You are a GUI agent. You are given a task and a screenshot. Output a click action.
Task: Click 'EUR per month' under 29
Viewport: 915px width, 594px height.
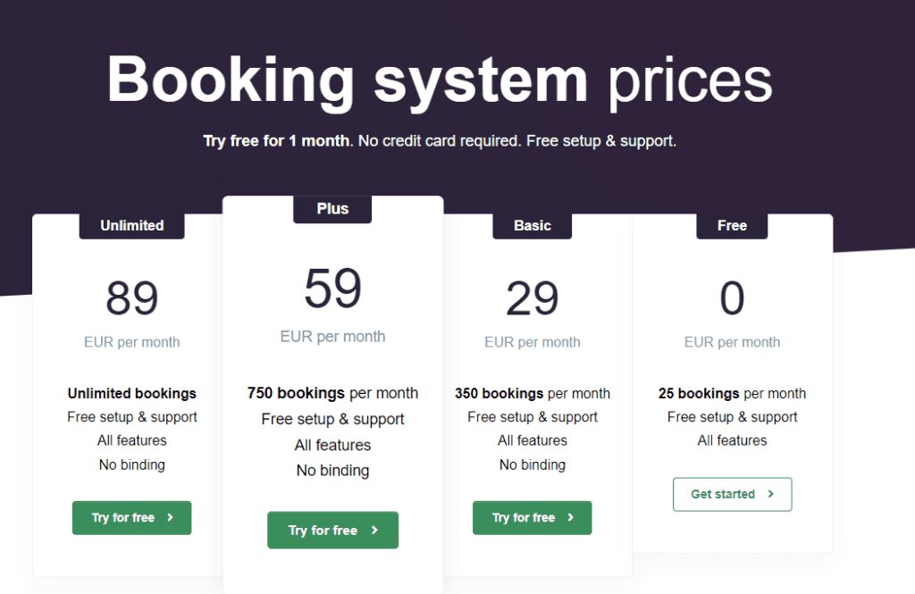tap(533, 342)
